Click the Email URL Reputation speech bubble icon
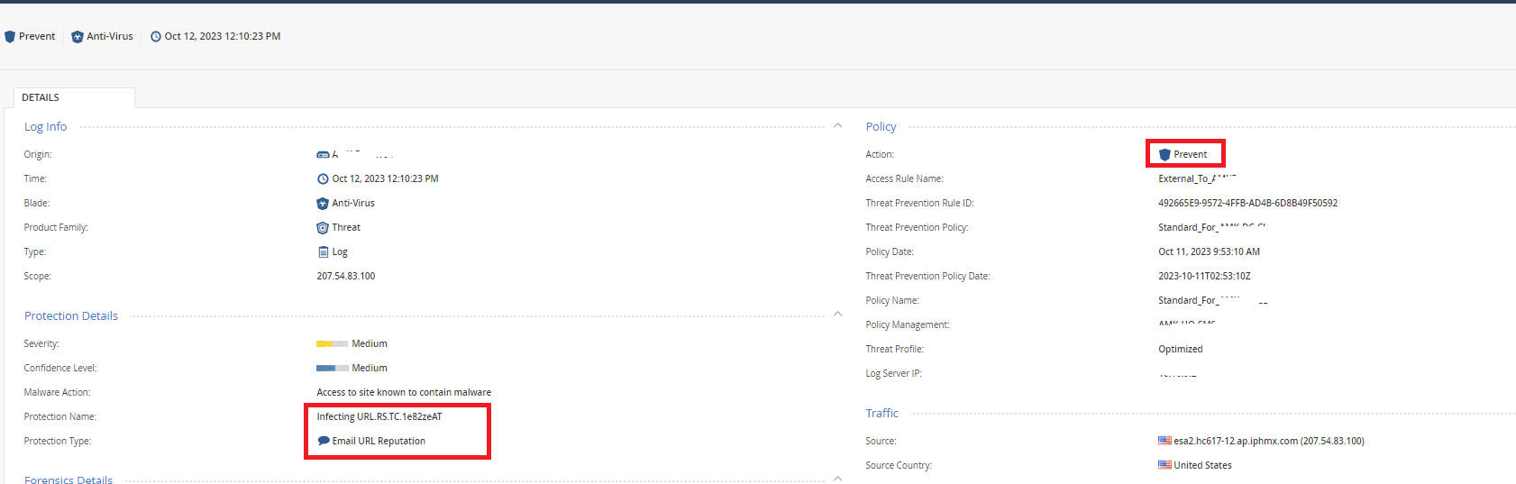The height and width of the screenshot is (484, 1516). click(x=324, y=441)
